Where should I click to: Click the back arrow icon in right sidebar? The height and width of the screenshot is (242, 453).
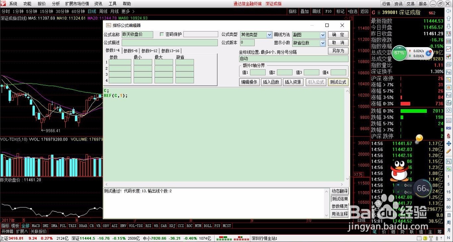coord(448,11)
